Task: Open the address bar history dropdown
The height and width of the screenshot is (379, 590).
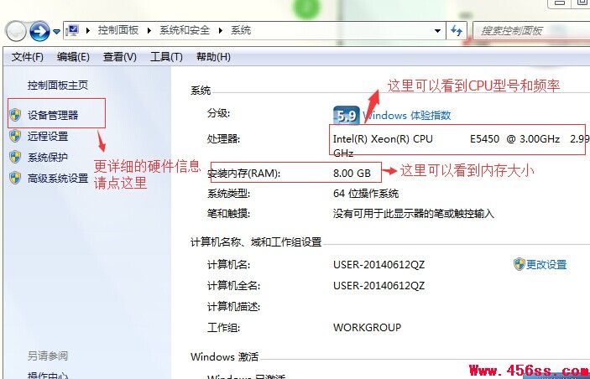Action: tap(437, 31)
